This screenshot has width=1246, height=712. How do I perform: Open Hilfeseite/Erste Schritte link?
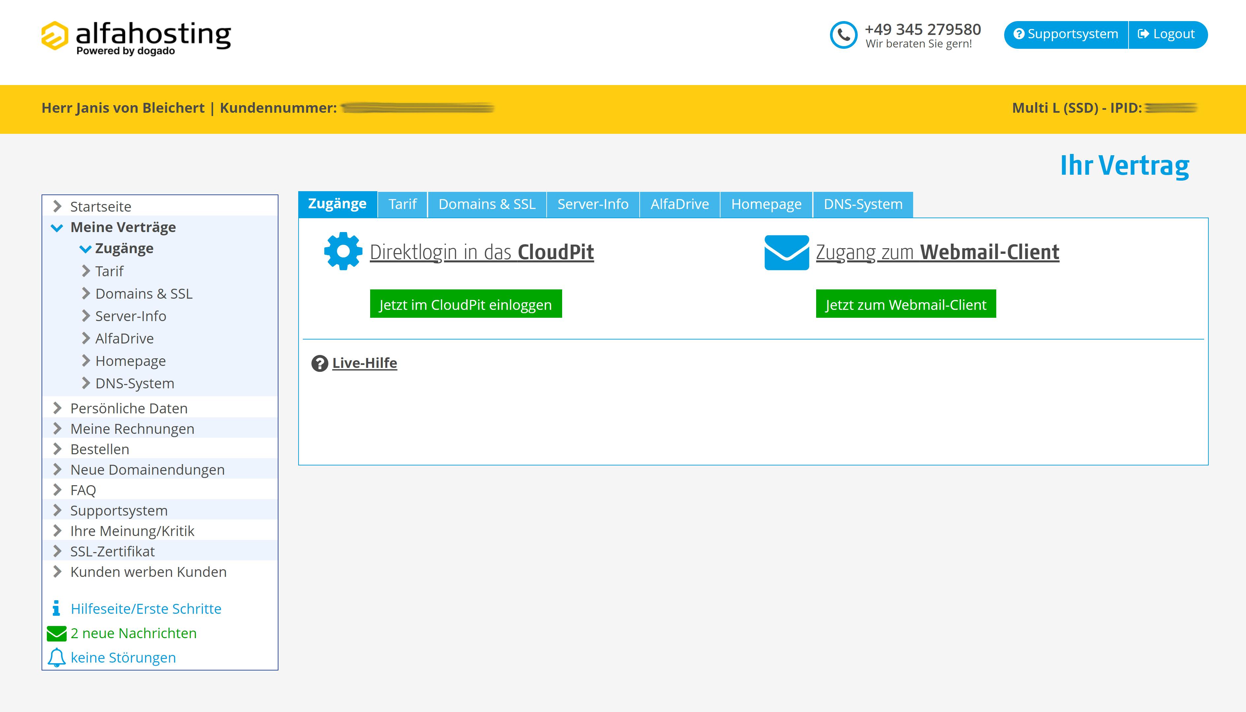(x=146, y=609)
